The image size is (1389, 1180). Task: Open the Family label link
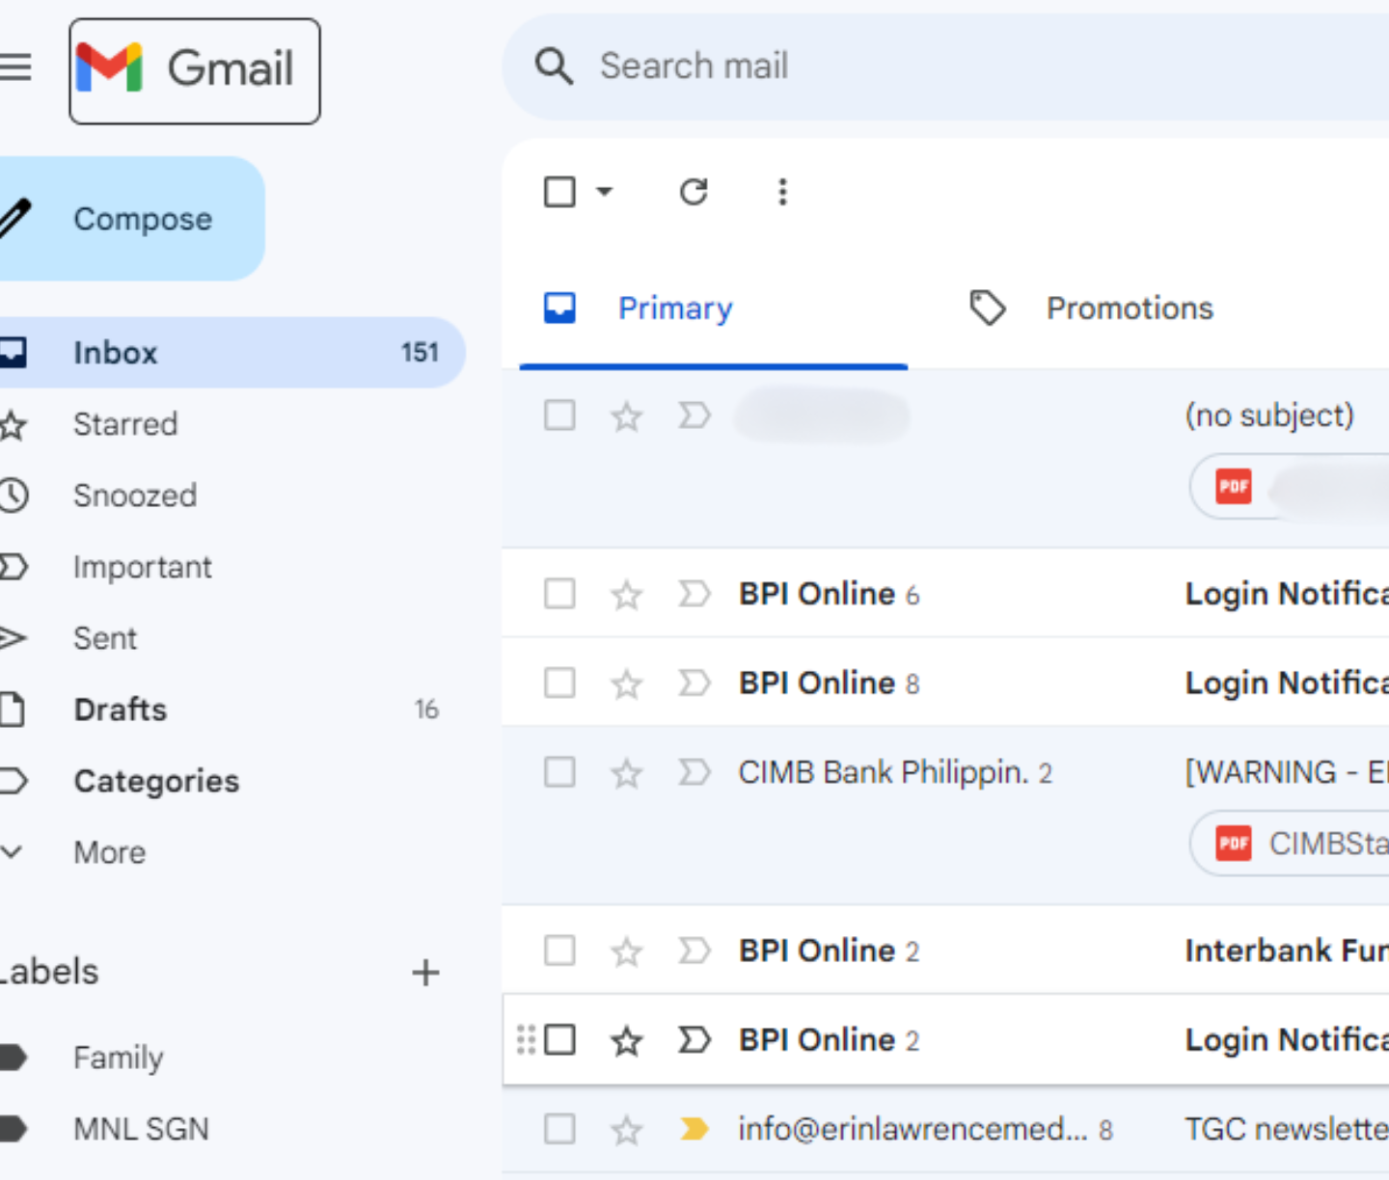[x=118, y=1057]
